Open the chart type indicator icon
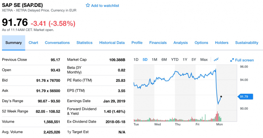Viewport: 263px width, 138px height. click(x=216, y=60)
